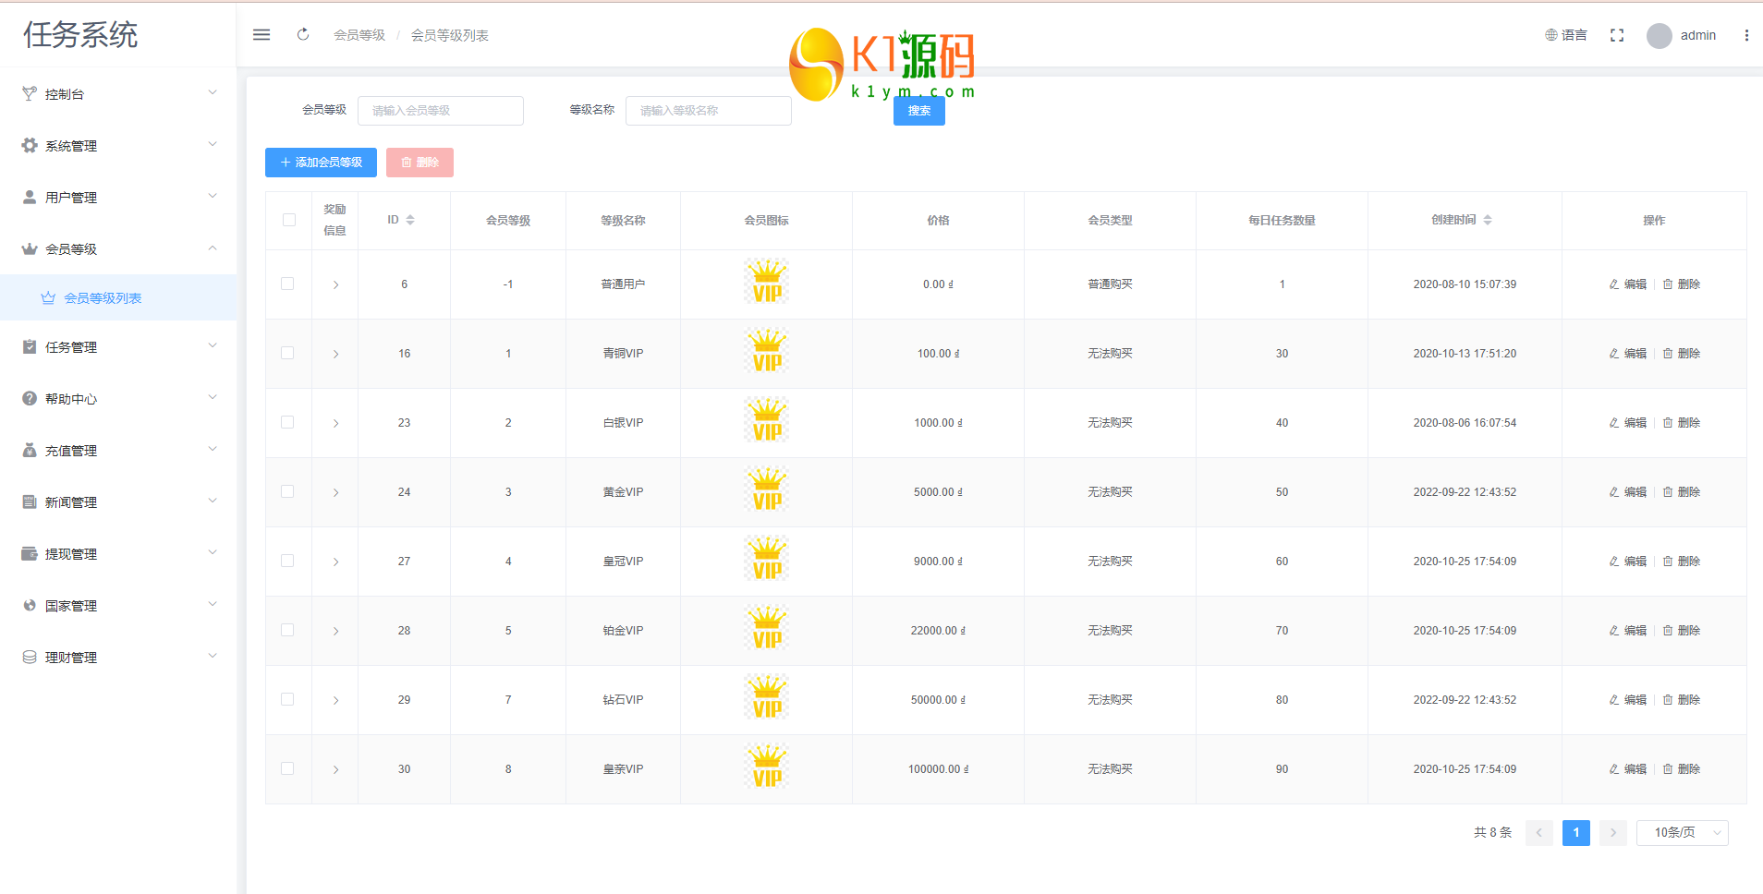1763x894 pixels.
Task: Toggle fullscreen mode icon
Action: (x=1616, y=35)
